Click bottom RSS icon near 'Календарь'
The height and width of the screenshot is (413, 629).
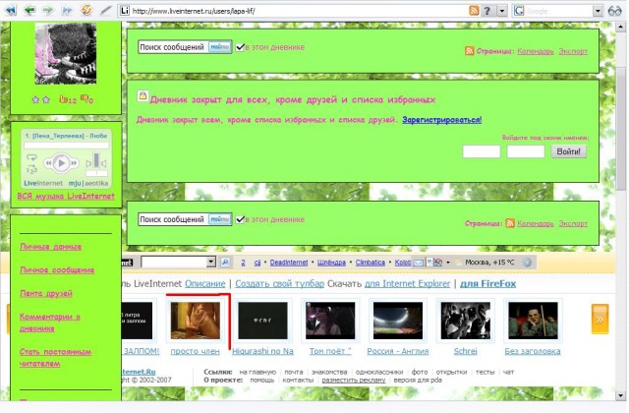[x=510, y=223]
